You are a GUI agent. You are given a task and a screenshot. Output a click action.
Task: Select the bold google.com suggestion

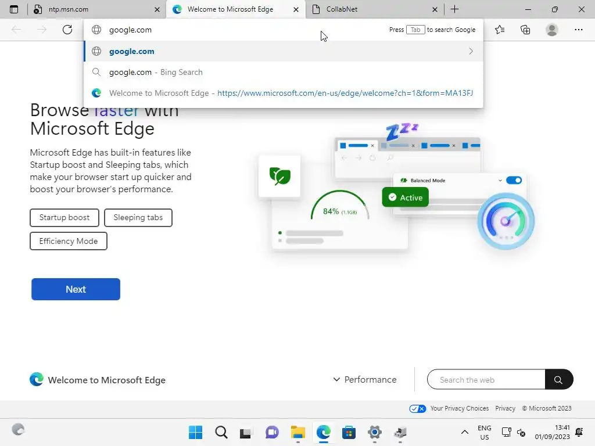[x=284, y=51]
